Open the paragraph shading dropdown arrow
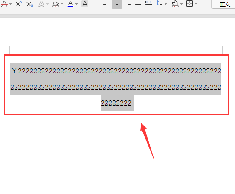The height and width of the screenshot is (194, 235). (x=182, y=4)
